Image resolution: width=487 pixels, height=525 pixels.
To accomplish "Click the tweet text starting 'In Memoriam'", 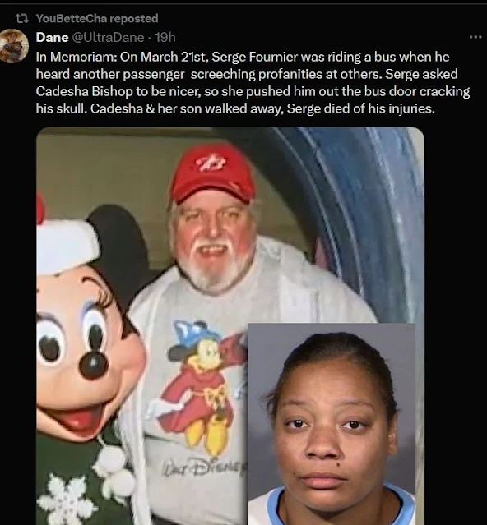I will pyautogui.click(x=253, y=83).
